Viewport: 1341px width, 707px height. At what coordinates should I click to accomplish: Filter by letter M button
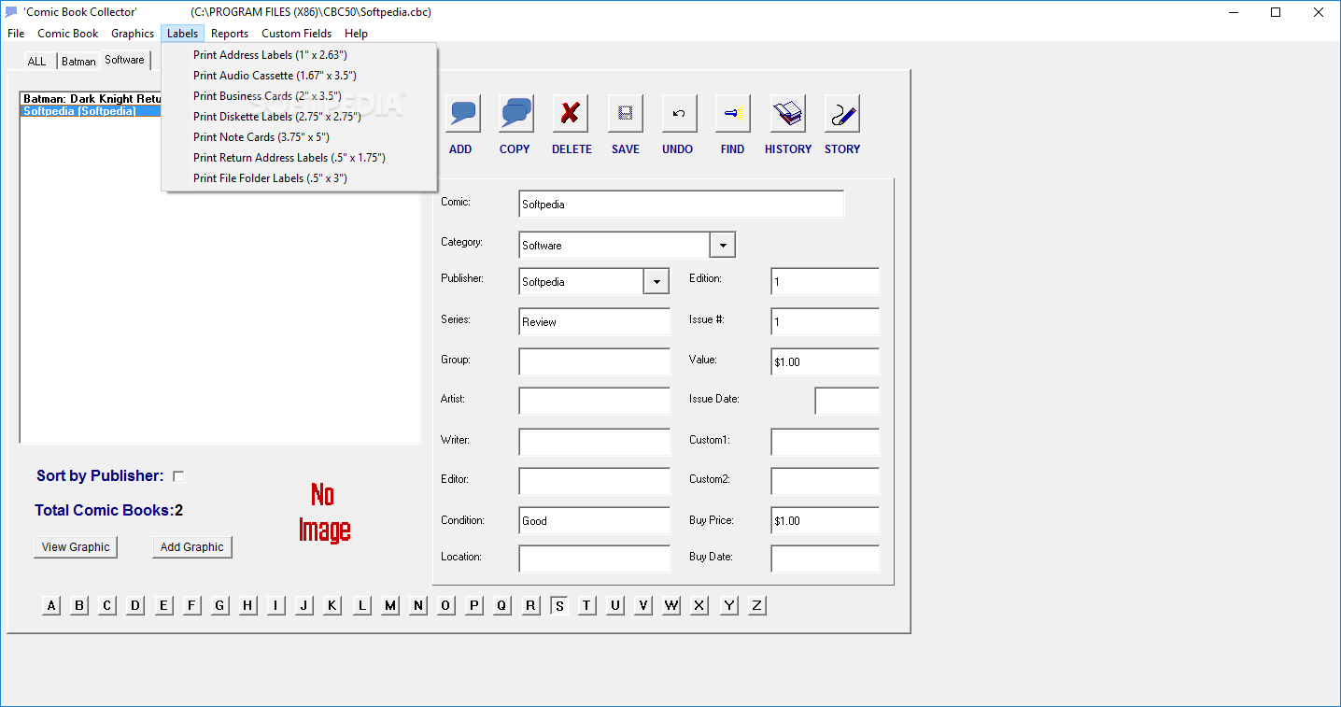point(390,606)
